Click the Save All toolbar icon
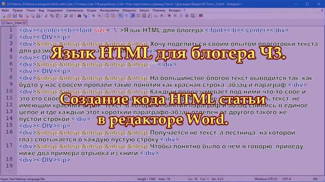 [x=21, y=16]
